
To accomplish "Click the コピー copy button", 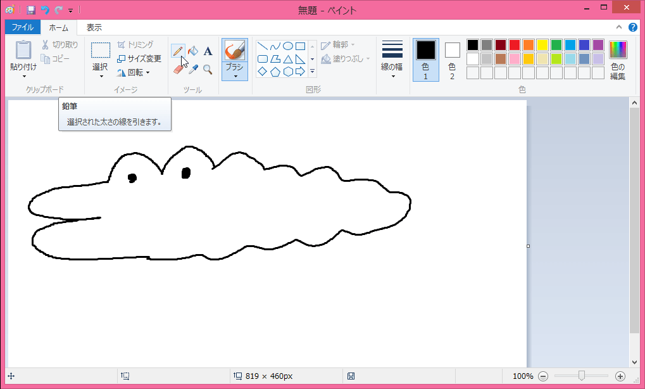I will 55,59.
